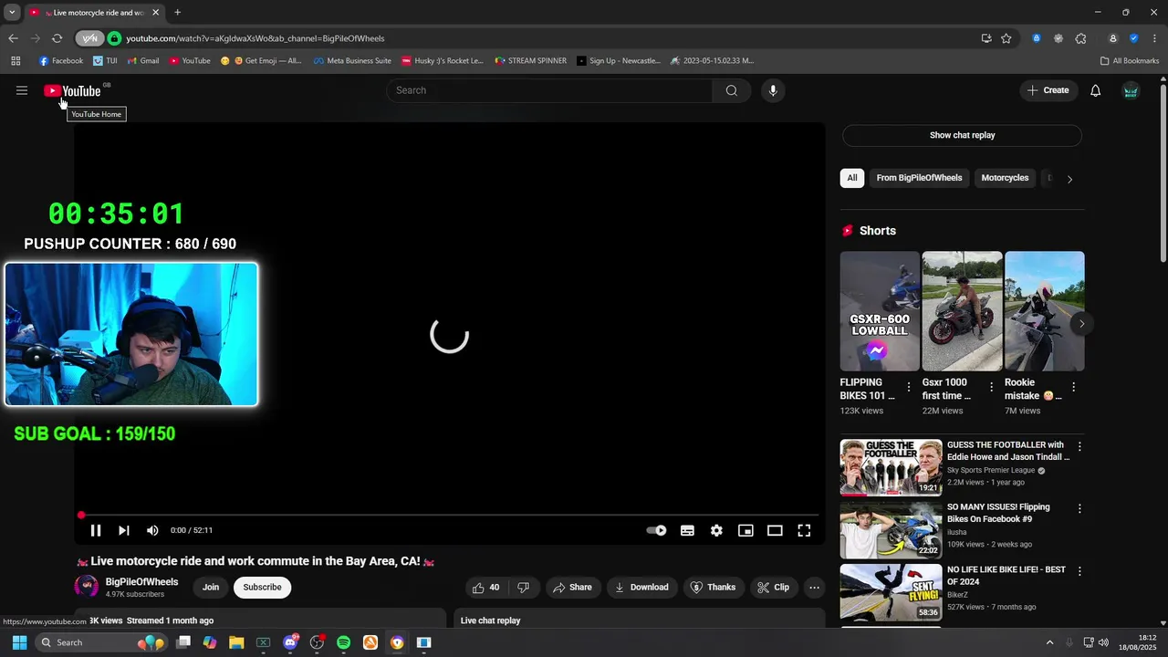Screen dimensions: 1168x657
Task: Subscribe to BigPileOfWheels
Action: [x=262, y=588]
